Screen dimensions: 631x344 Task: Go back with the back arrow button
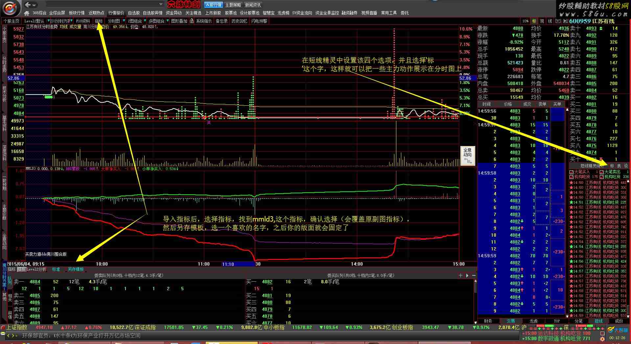click(x=28, y=5)
